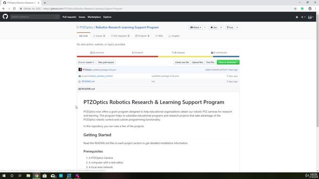This screenshot has width=319, height=179.
Task: Open Microsoft Store from taskbar
Action: [x=45, y=176]
